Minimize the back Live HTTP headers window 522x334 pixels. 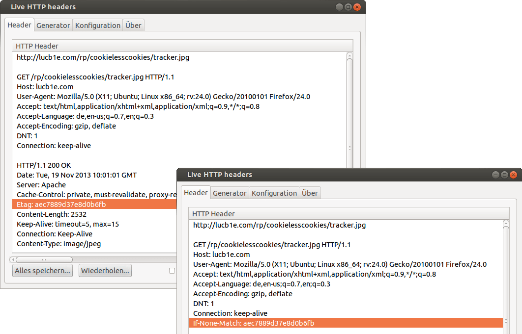click(x=339, y=7)
